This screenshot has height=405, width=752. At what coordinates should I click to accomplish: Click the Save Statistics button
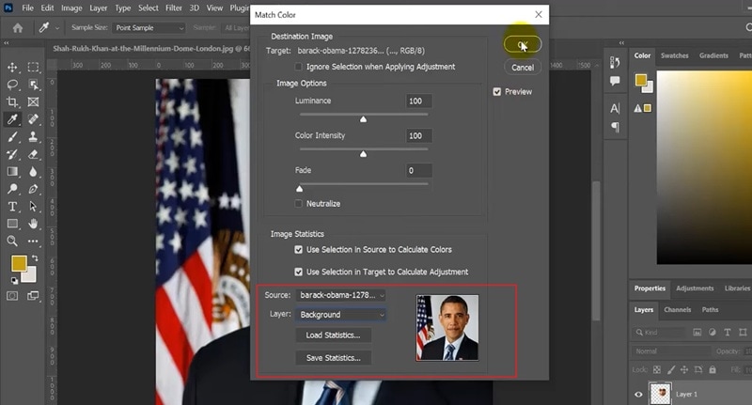click(334, 358)
